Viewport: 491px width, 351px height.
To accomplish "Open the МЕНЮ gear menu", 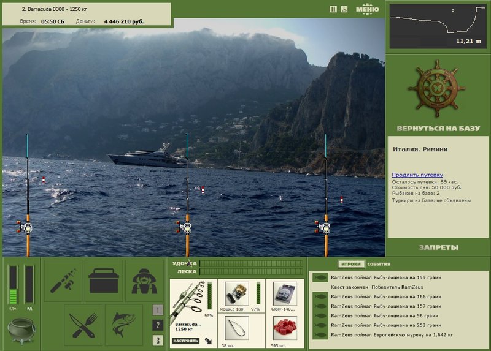I will (367, 9).
